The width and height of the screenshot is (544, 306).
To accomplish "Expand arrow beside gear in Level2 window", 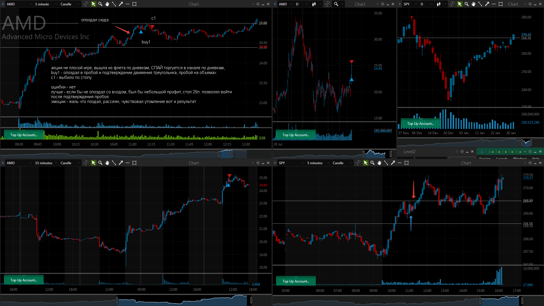I will [x=457, y=151].
